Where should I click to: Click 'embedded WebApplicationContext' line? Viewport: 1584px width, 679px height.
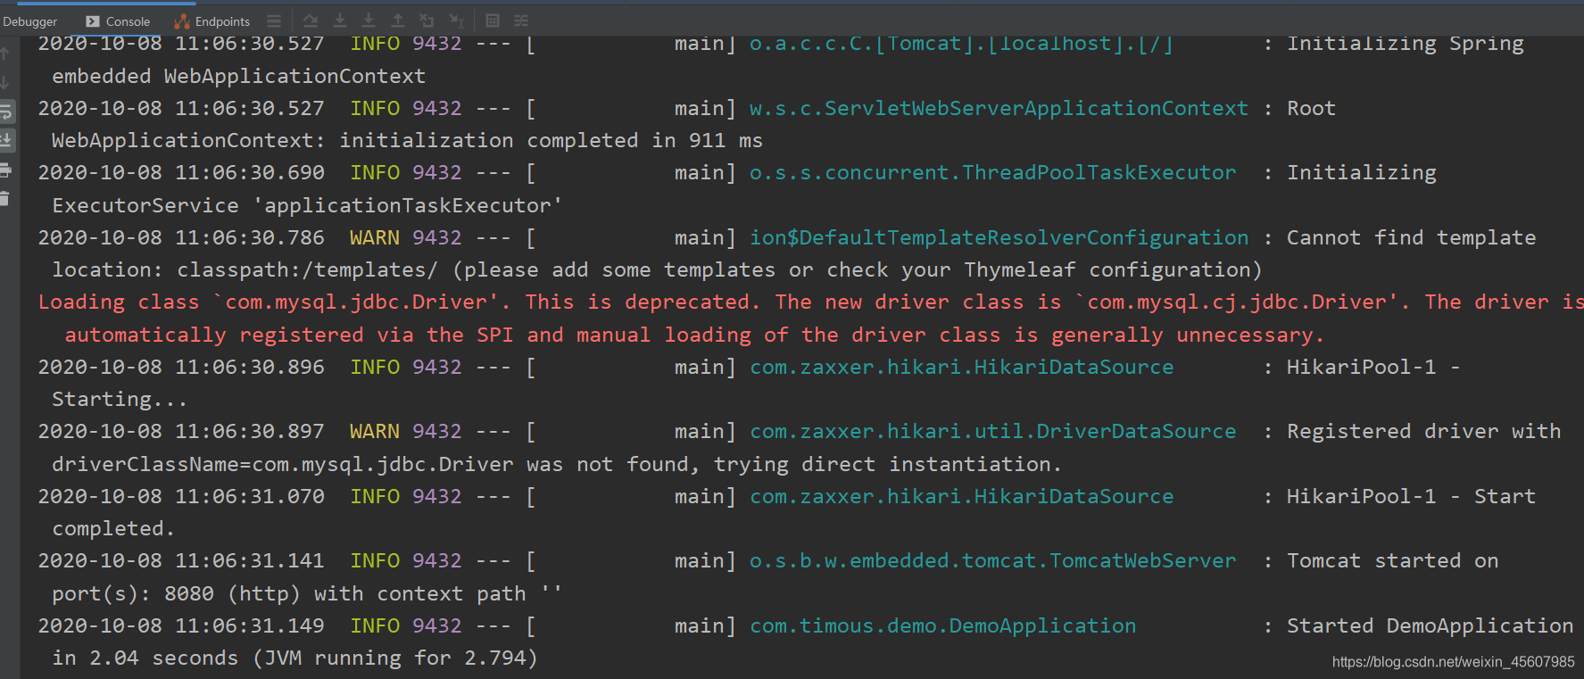point(238,76)
